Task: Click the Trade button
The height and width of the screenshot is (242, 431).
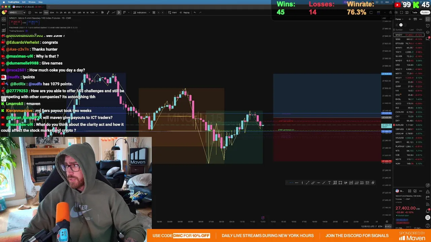Action: [x=415, y=12]
